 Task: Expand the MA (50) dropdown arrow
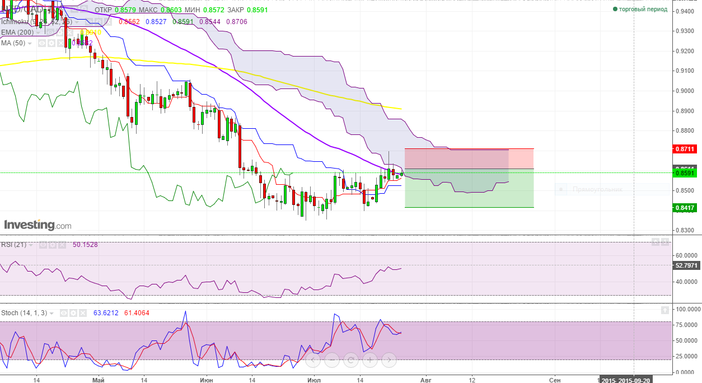click(30, 44)
